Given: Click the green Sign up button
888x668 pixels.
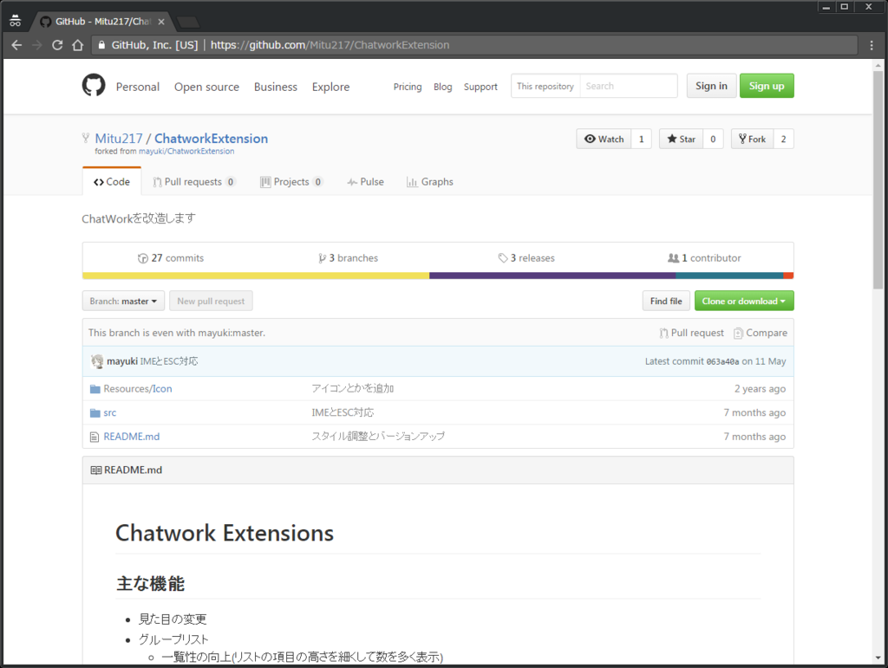Looking at the screenshot, I should [x=767, y=86].
